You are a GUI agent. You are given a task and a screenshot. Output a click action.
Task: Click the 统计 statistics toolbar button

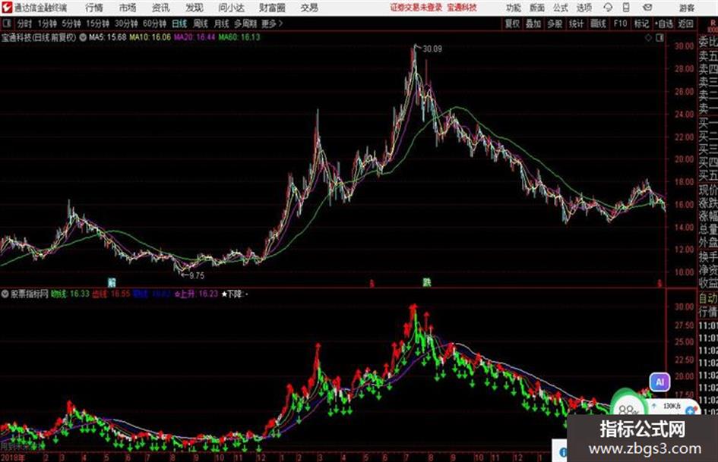click(x=577, y=24)
